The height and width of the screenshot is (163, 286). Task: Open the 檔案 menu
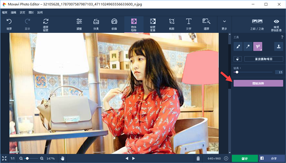[x=5, y=12]
